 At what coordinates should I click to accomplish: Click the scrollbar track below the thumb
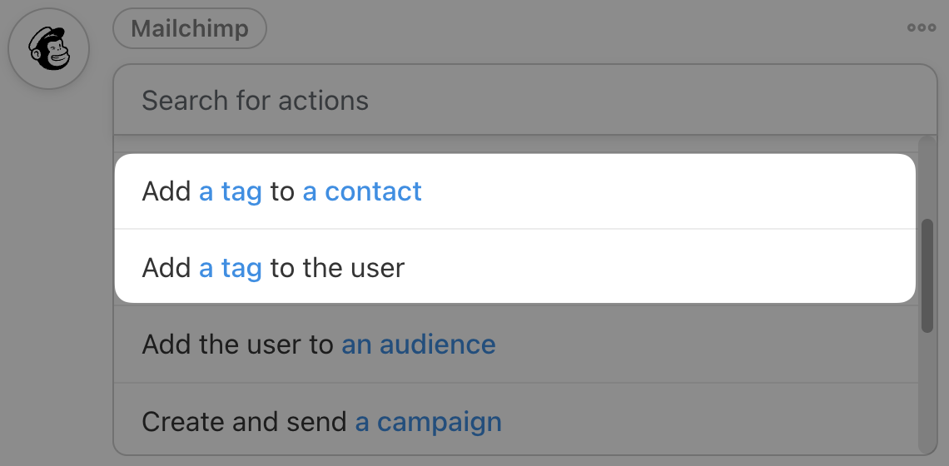(x=927, y=391)
